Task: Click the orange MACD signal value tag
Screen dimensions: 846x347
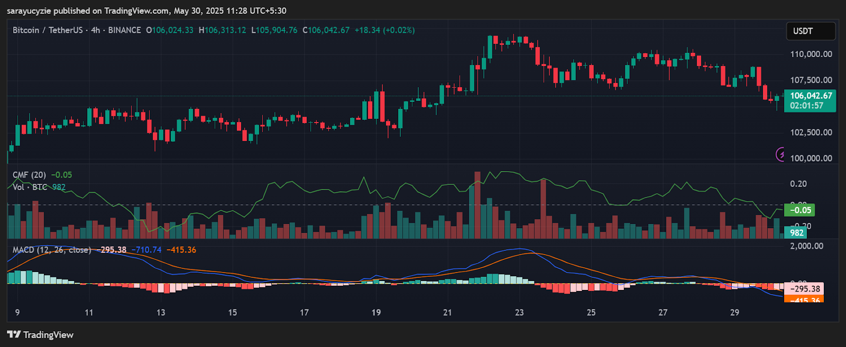Action: (804, 299)
